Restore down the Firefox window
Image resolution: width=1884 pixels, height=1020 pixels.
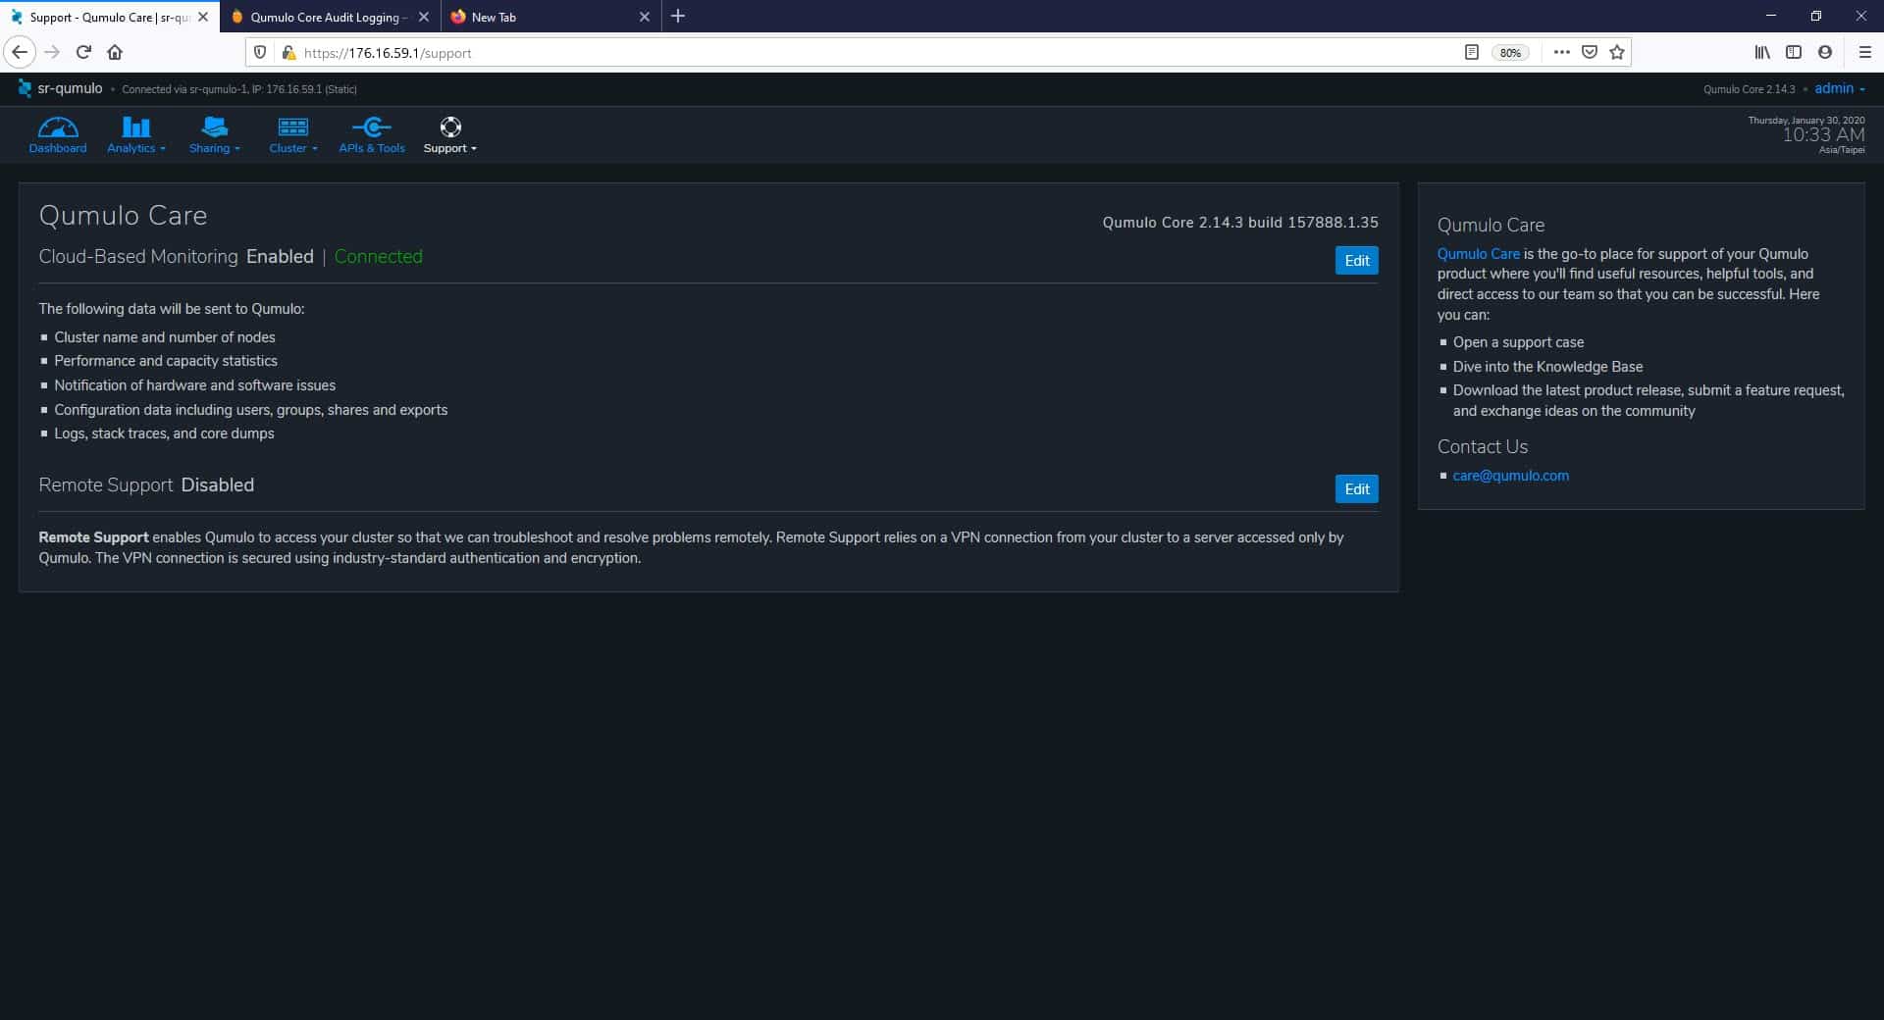1816,16
